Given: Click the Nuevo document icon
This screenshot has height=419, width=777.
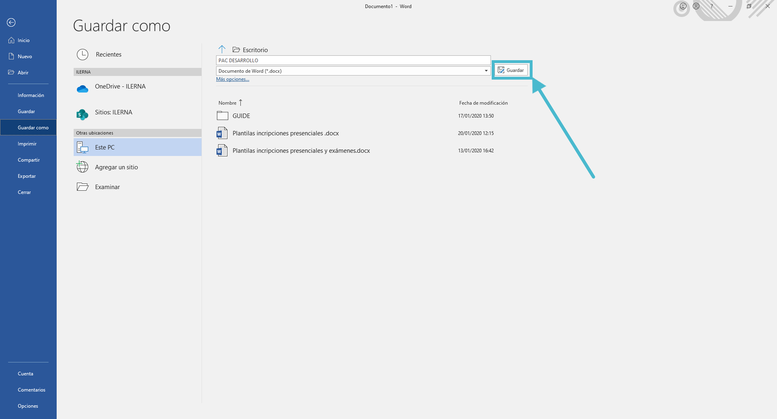Looking at the screenshot, I should click(11, 57).
